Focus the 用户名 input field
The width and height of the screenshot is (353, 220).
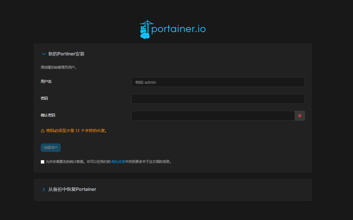click(218, 82)
